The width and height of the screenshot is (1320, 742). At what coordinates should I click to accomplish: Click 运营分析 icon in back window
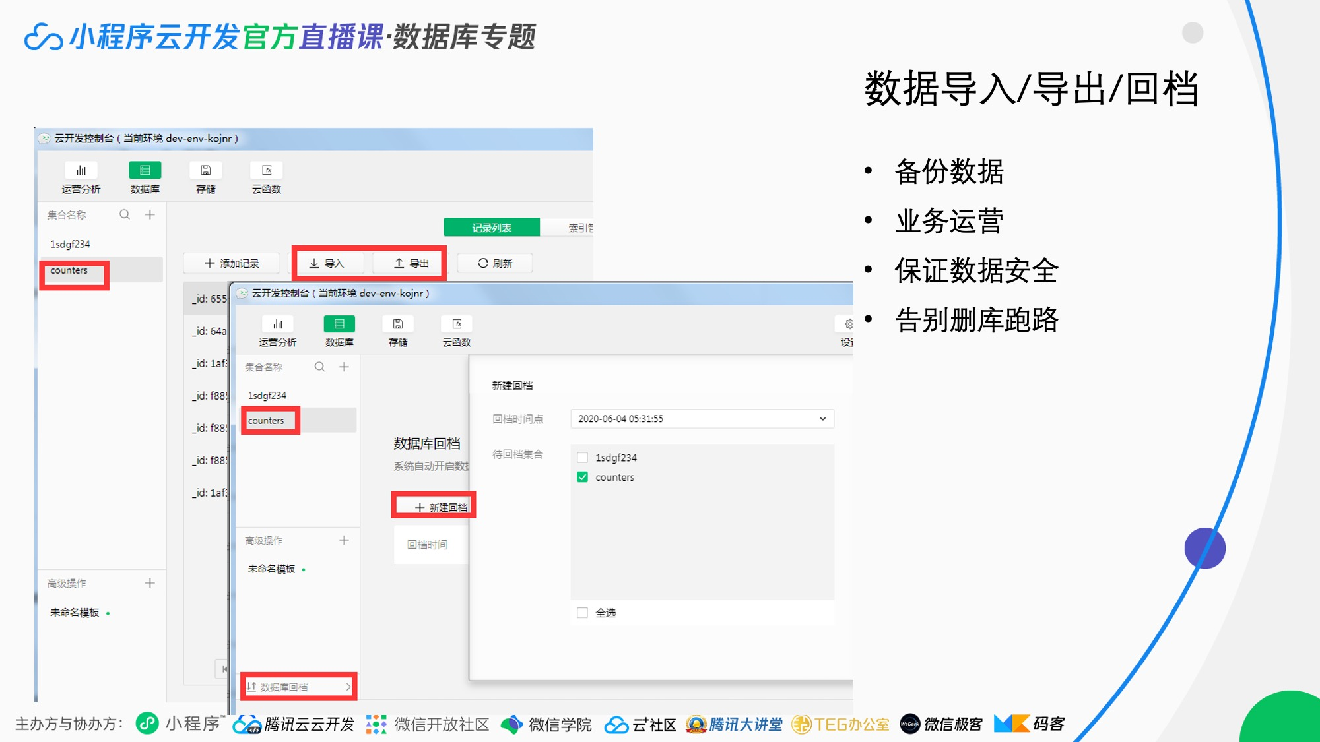pos(81,171)
